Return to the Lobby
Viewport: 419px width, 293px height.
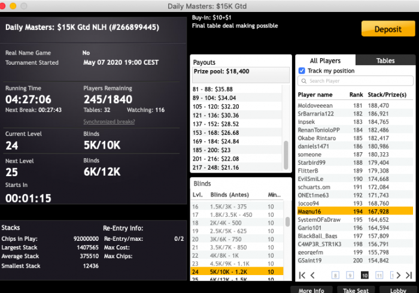click(x=398, y=290)
